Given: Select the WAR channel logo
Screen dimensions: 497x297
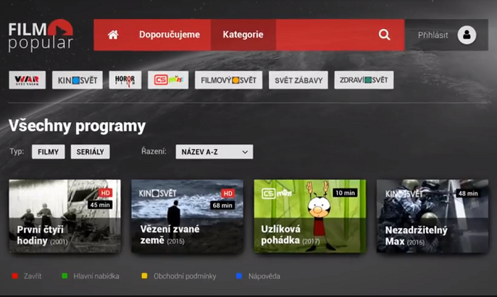Looking at the screenshot, I should click(27, 80).
